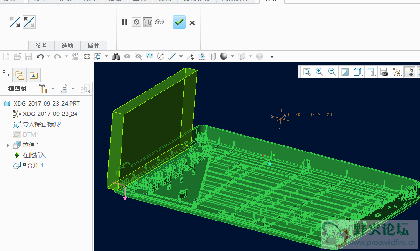
Task: Click the green checkmark to accept the merge
Action: coord(179,22)
